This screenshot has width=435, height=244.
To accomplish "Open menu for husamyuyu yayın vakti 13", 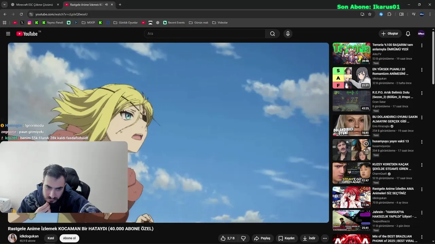I will (422, 142).
